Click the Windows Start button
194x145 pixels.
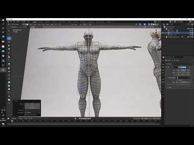click(x=3, y=20)
